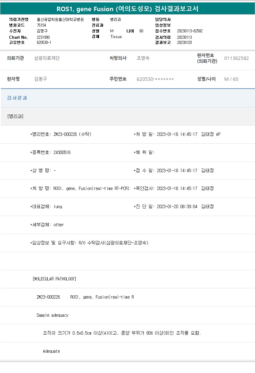Screen dimensions: 255x373
Task: Click the patient number 011362582
Action: coord(236,58)
